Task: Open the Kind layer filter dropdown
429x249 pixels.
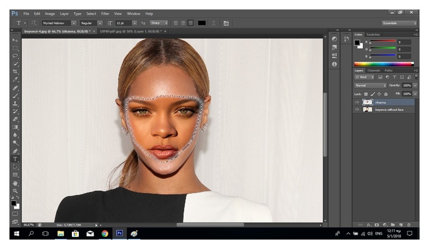Action: pyautogui.click(x=364, y=77)
